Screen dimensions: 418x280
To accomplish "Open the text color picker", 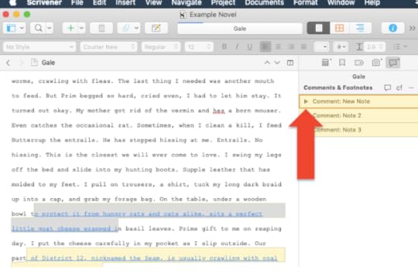I will (341, 47).
